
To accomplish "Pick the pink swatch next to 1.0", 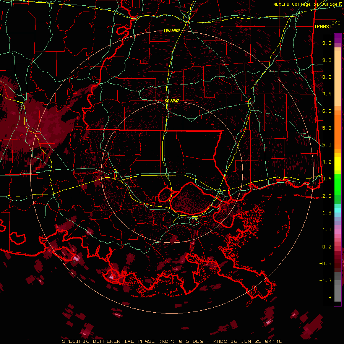I will 338,232.
